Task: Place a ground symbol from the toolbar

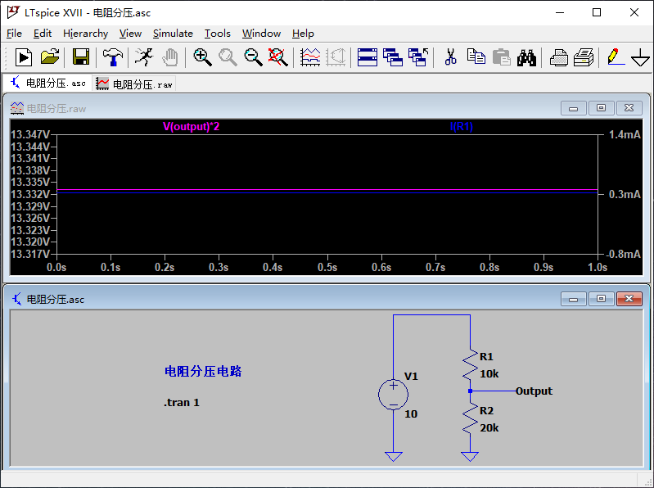Action: click(x=640, y=57)
